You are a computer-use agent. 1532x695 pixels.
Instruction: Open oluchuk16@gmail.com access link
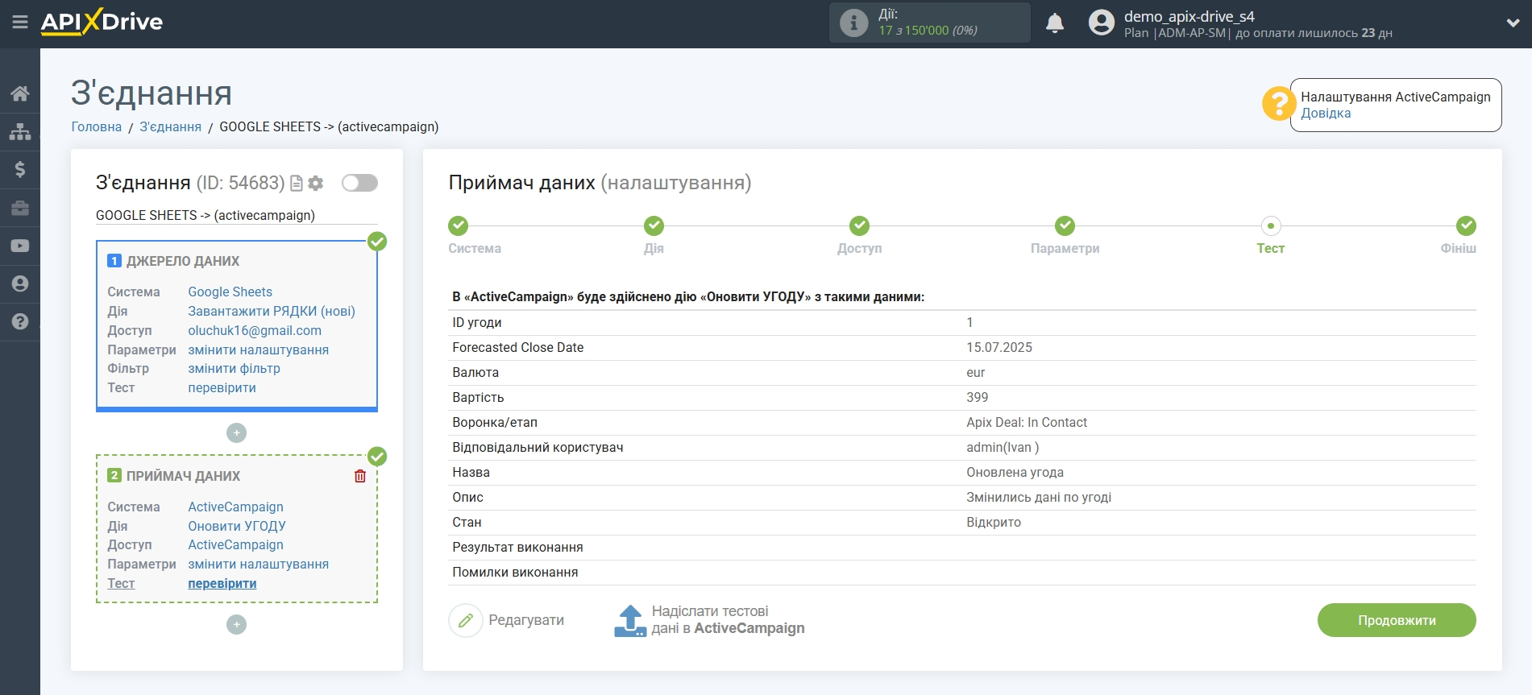[x=255, y=331]
